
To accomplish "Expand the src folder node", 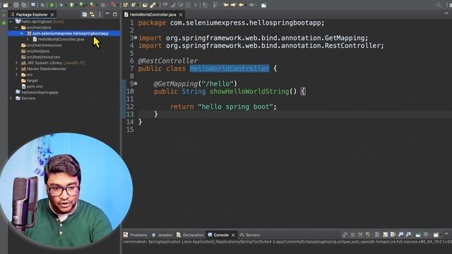I will (16, 75).
